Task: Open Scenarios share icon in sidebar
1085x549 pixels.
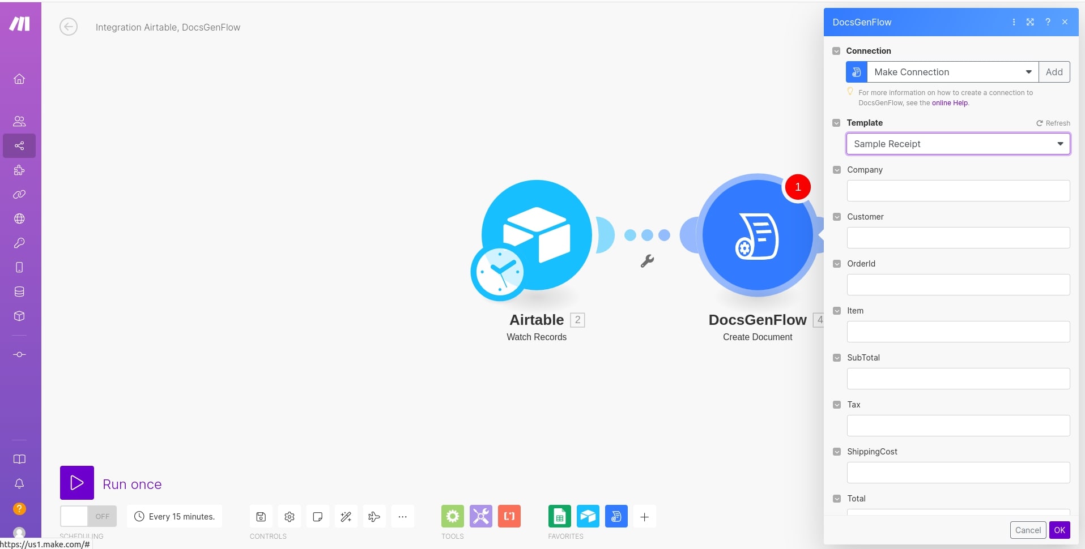Action: tap(19, 146)
